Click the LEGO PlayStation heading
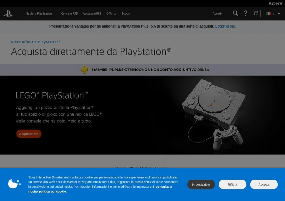The image size is (285, 201). pos(52,95)
